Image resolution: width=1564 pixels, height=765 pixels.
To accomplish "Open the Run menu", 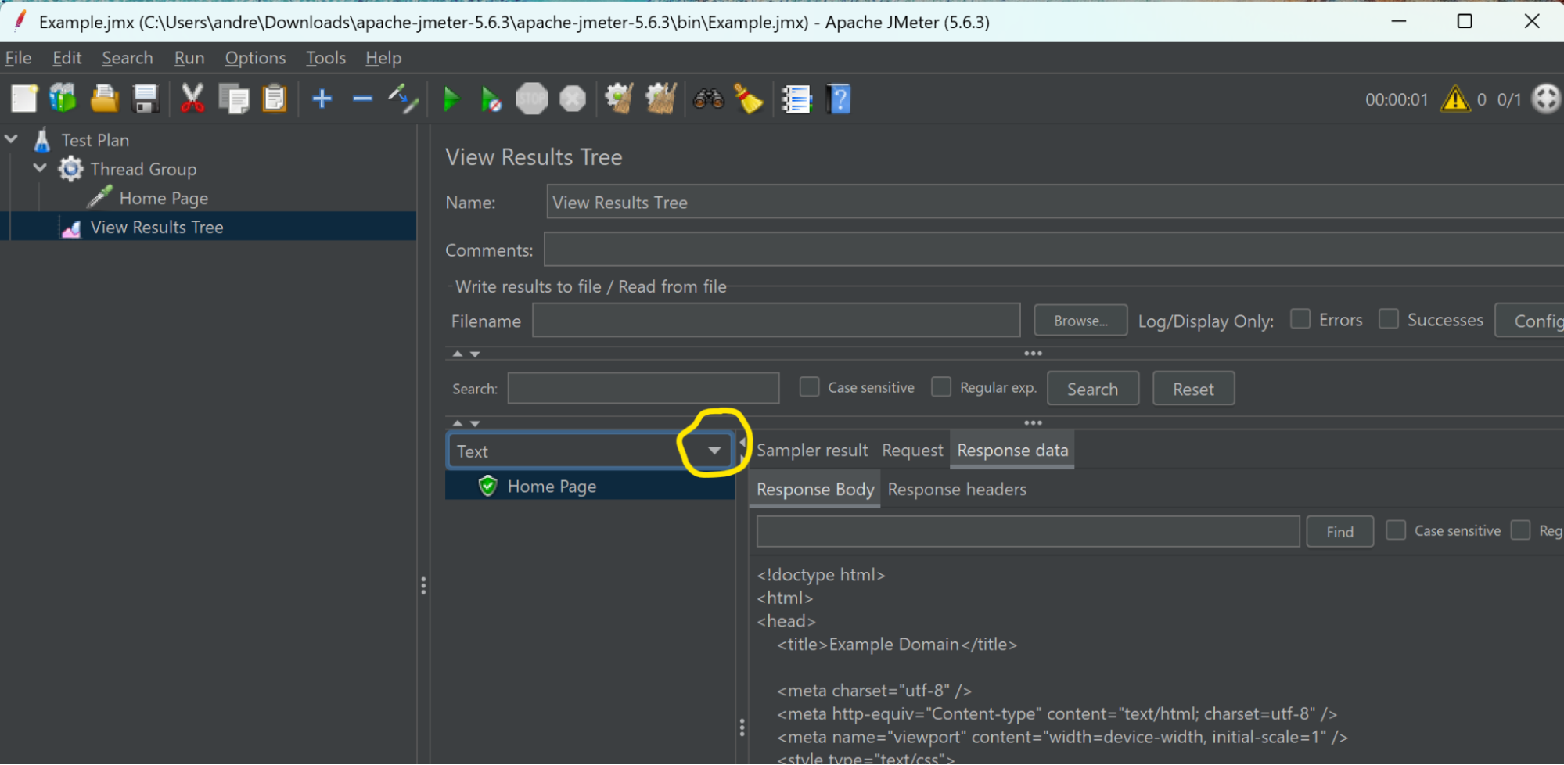I will point(189,58).
